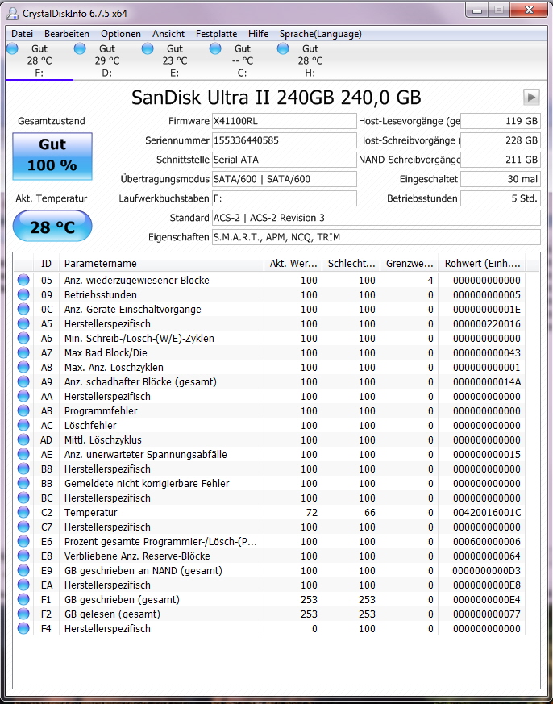Open the Hilfe menu

coord(258,34)
